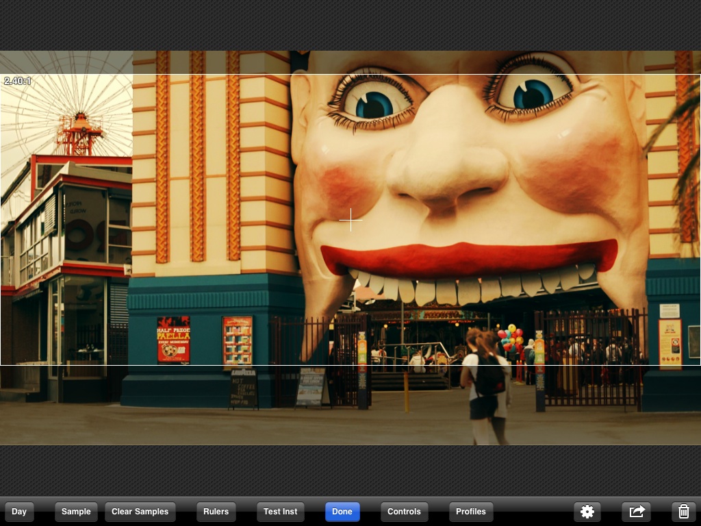This screenshot has height=526, width=701.
Task: Open the Rulers option
Action: pos(216,511)
